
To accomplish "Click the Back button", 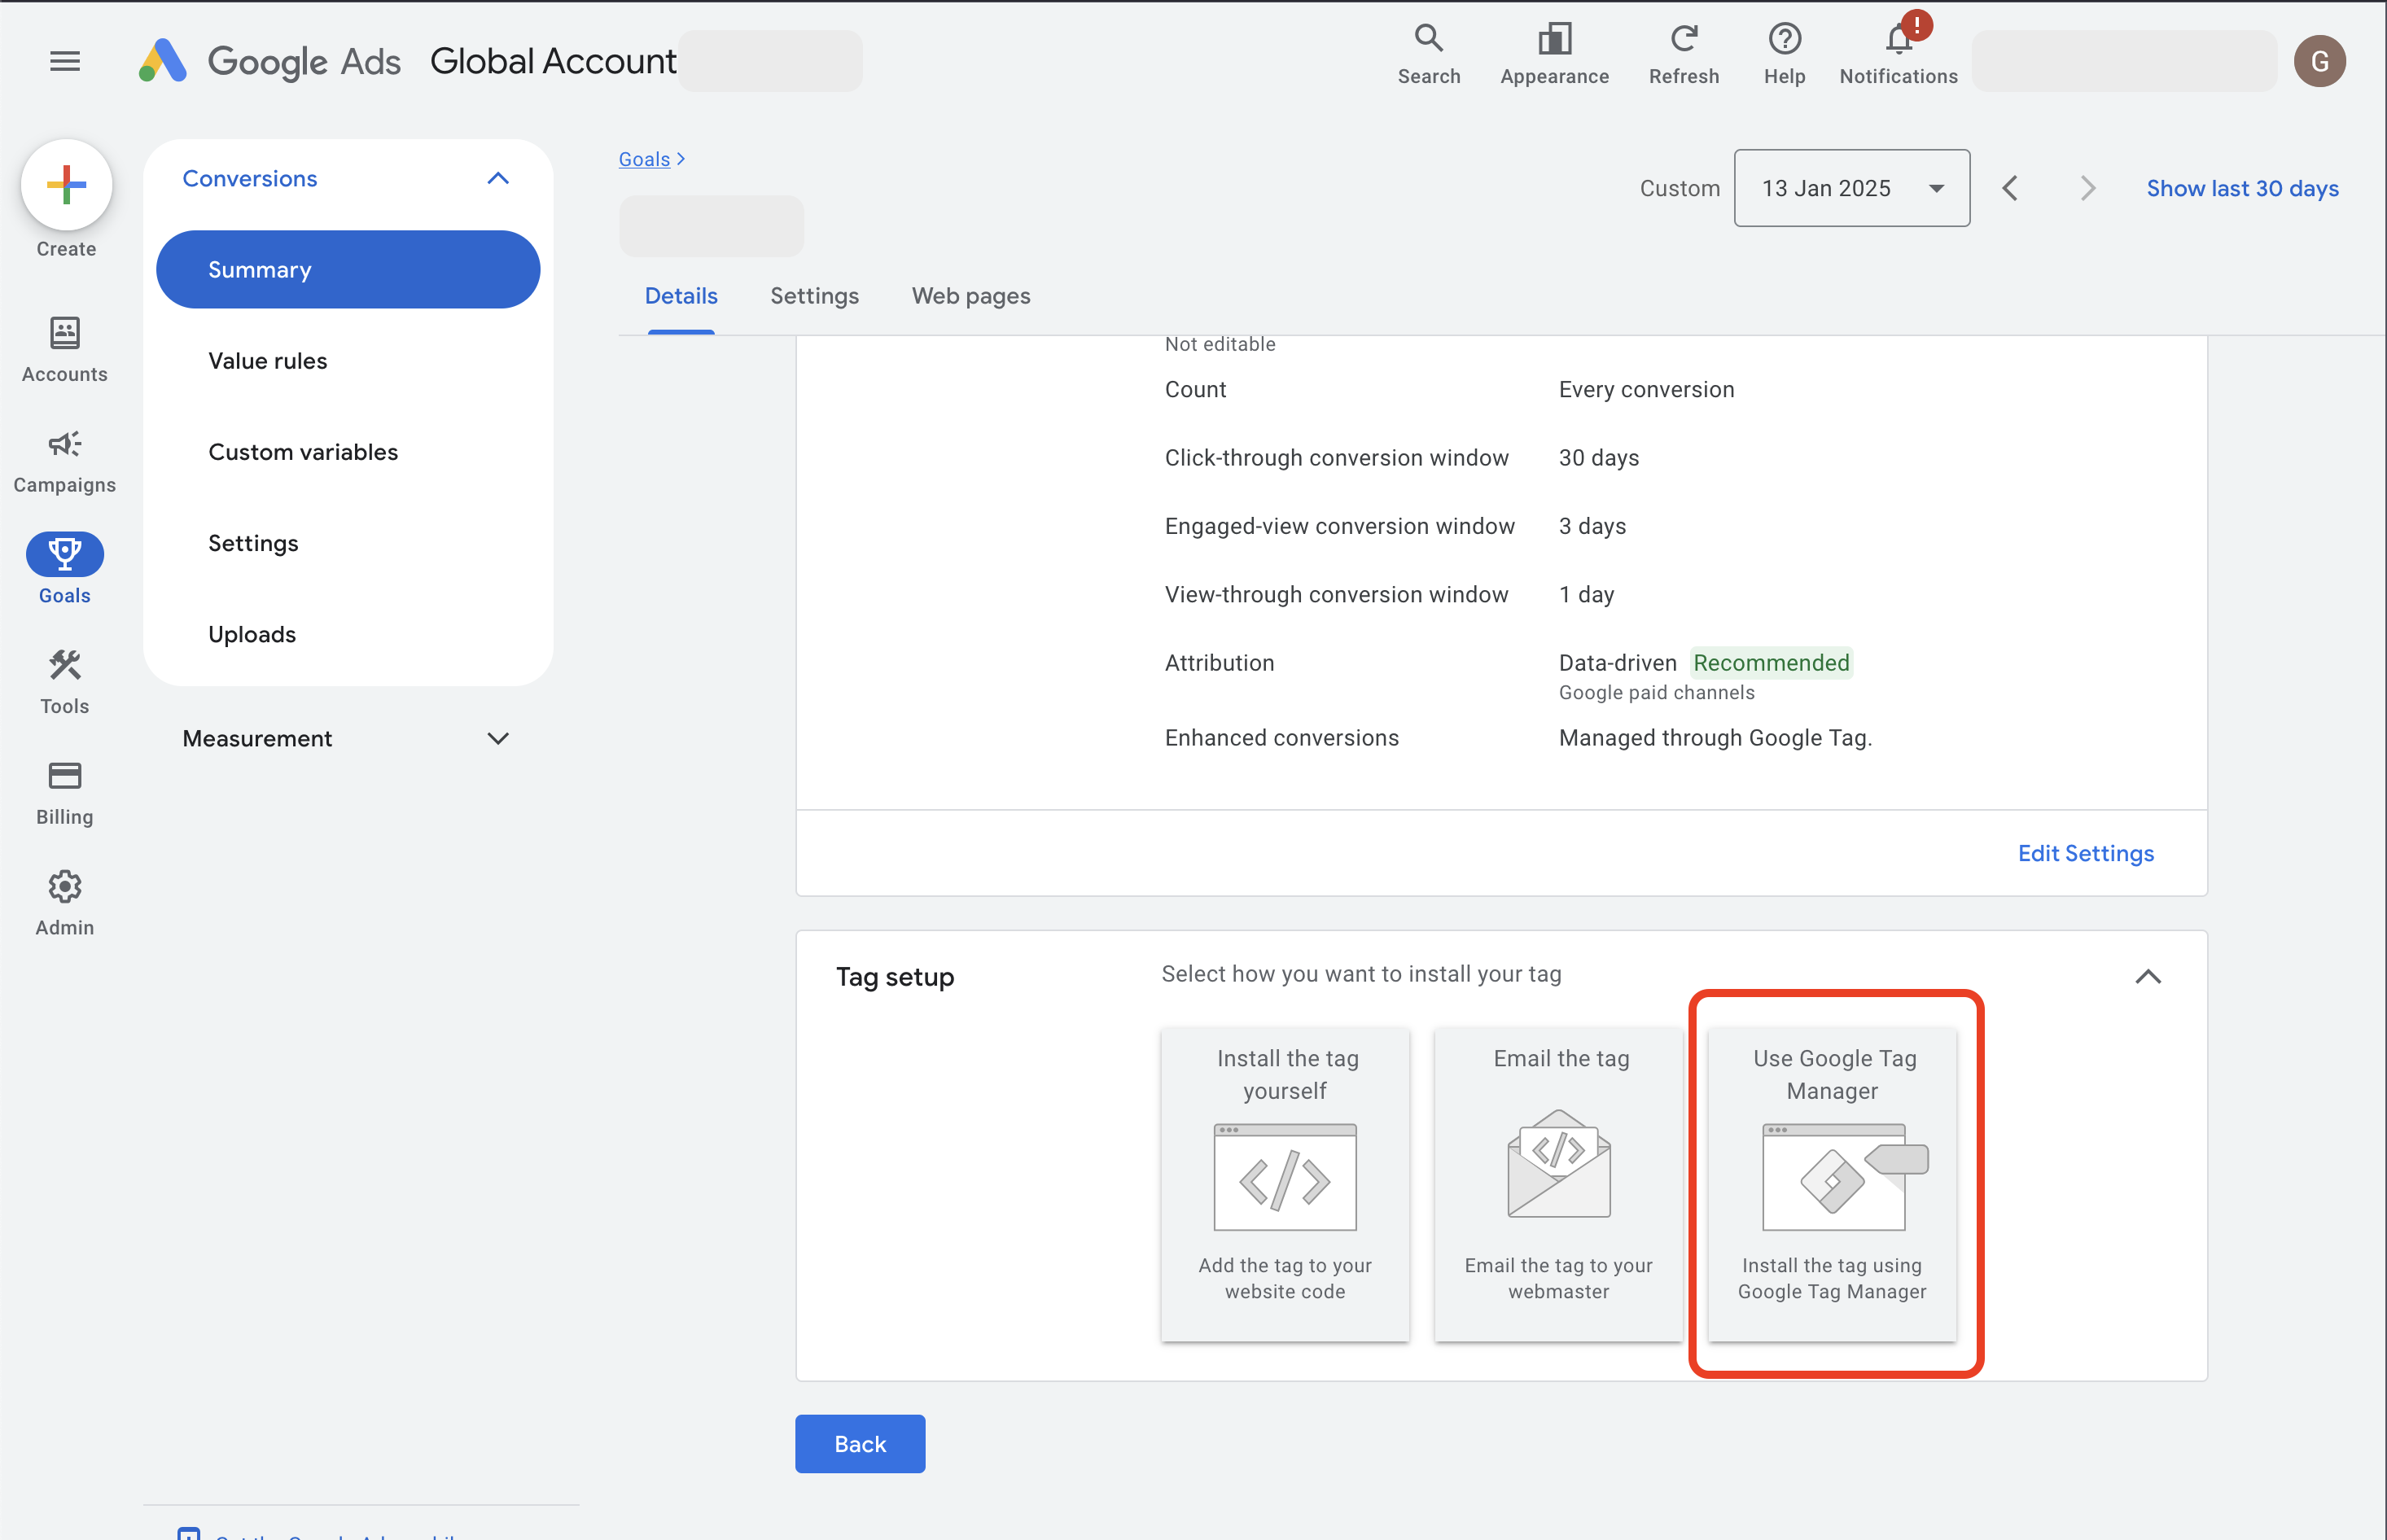I will point(860,1443).
